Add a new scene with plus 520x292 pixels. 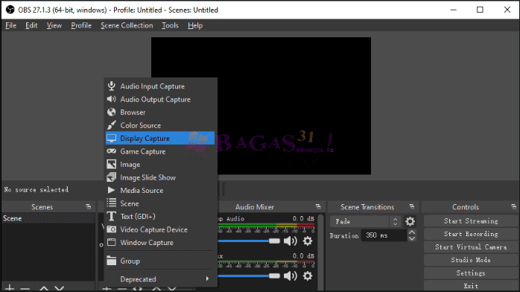coord(10,288)
